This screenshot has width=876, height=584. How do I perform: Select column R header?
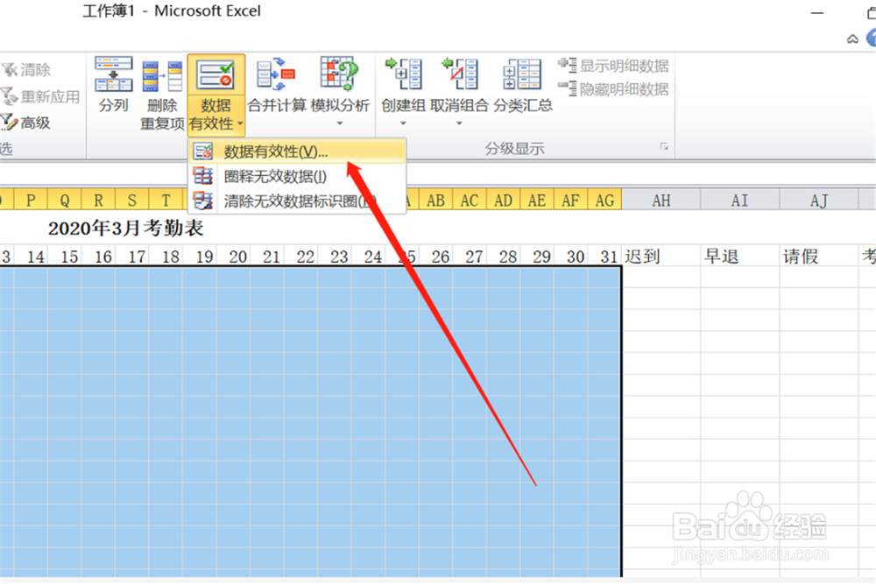click(x=98, y=200)
